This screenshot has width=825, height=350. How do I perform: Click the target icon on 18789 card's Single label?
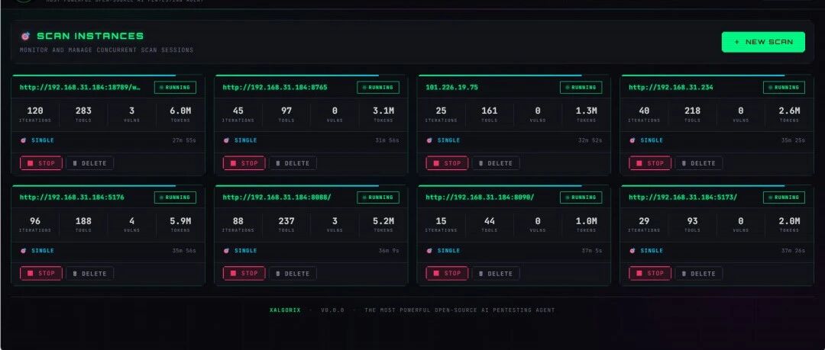coord(23,140)
